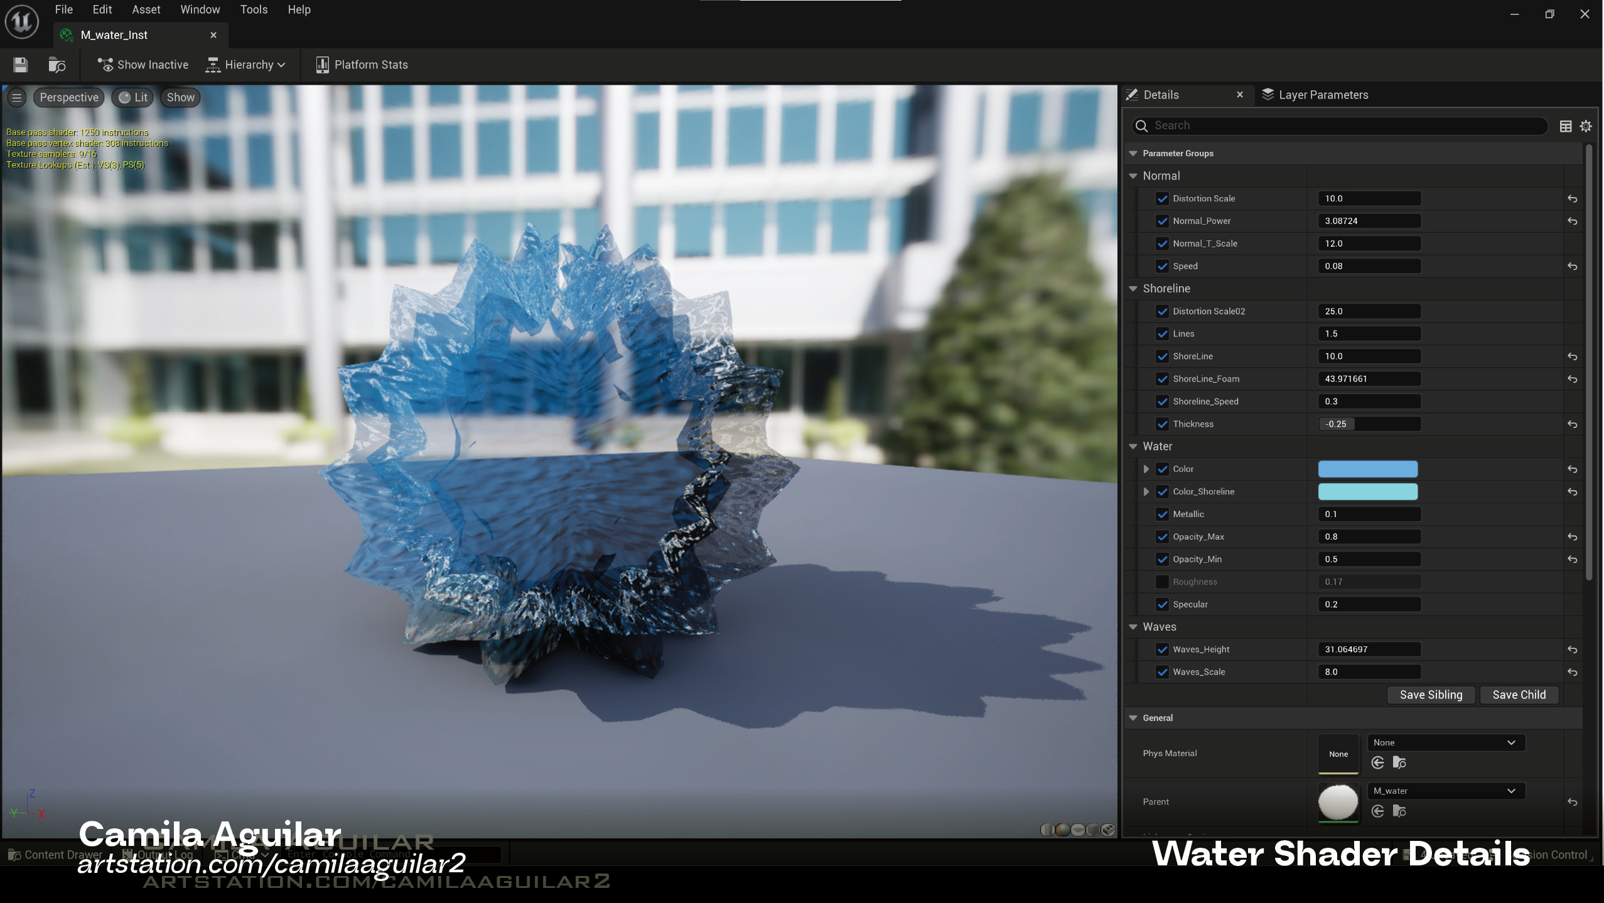Reset Waves_Height to default value

[x=1573, y=649]
